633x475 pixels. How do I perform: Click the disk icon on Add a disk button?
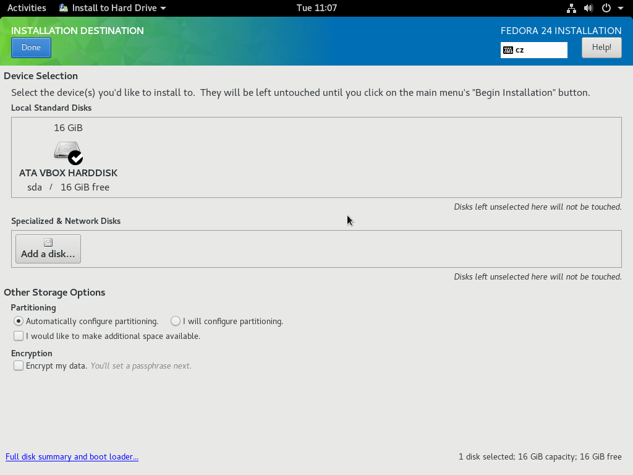point(48,242)
